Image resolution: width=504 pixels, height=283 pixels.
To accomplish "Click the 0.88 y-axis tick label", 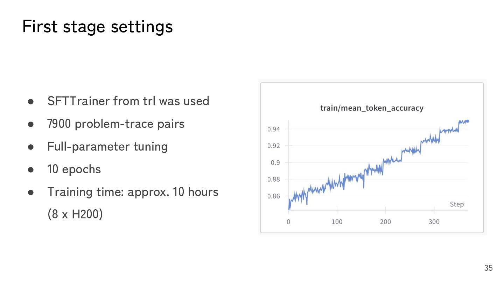I will (x=274, y=180).
